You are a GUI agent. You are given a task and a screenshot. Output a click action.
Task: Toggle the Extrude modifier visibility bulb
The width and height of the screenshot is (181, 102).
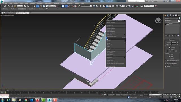point(166,23)
